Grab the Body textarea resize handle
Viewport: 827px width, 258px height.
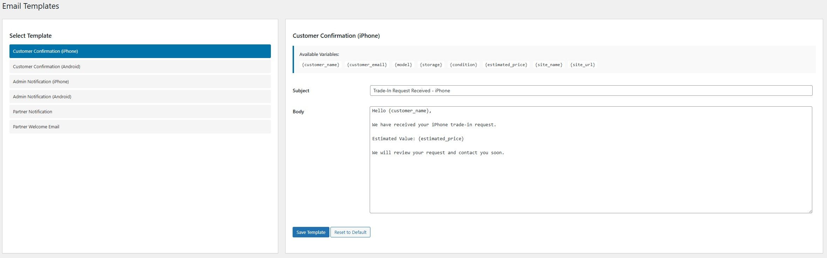(810, 211)
